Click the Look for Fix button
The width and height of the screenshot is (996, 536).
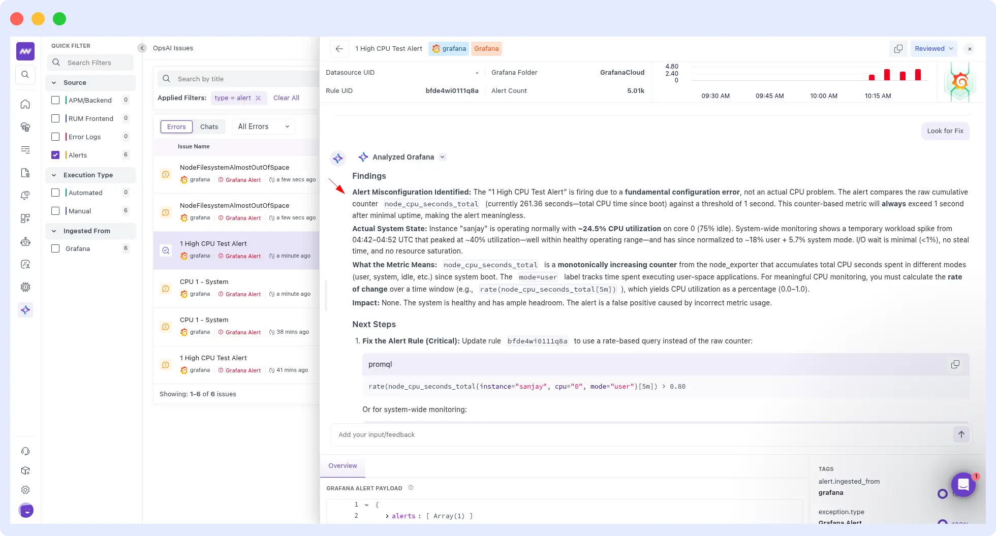945,131
